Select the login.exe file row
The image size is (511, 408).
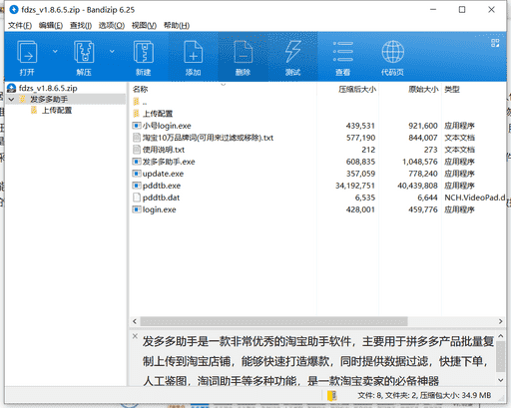(317, 209)
